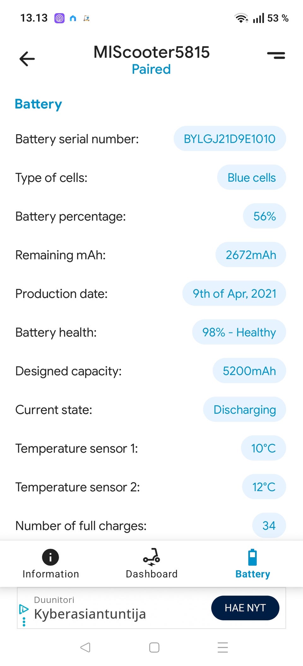Tap the Dashboard scooter icon
Viewport: 303px width, 666px height.
tap(151, 557)
